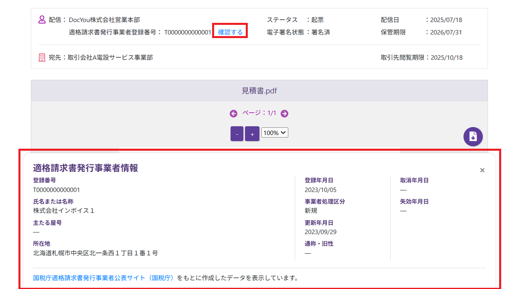Download the PDF with the round file icon
Image resolution: width=516 pixels, height=289 pixels.
point(473,137)
